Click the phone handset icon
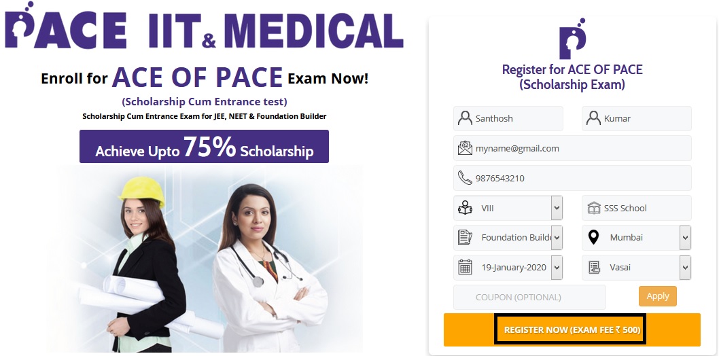Screen dimensions: 719x356 point(465,178)
